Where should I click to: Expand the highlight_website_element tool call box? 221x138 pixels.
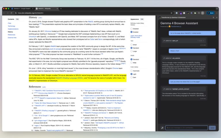[x=184, y=89]
